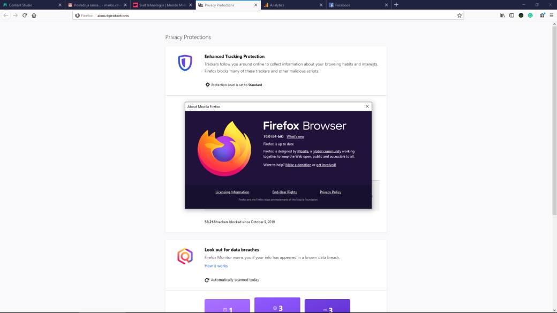Click the dark circular extension icon
The width and height of the screenshot is (557, 313).
pos(521,16)
